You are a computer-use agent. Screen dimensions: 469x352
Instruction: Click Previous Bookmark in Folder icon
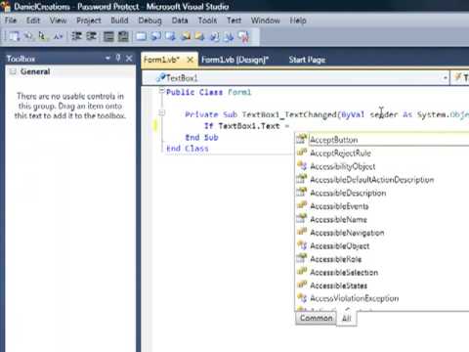186,36
